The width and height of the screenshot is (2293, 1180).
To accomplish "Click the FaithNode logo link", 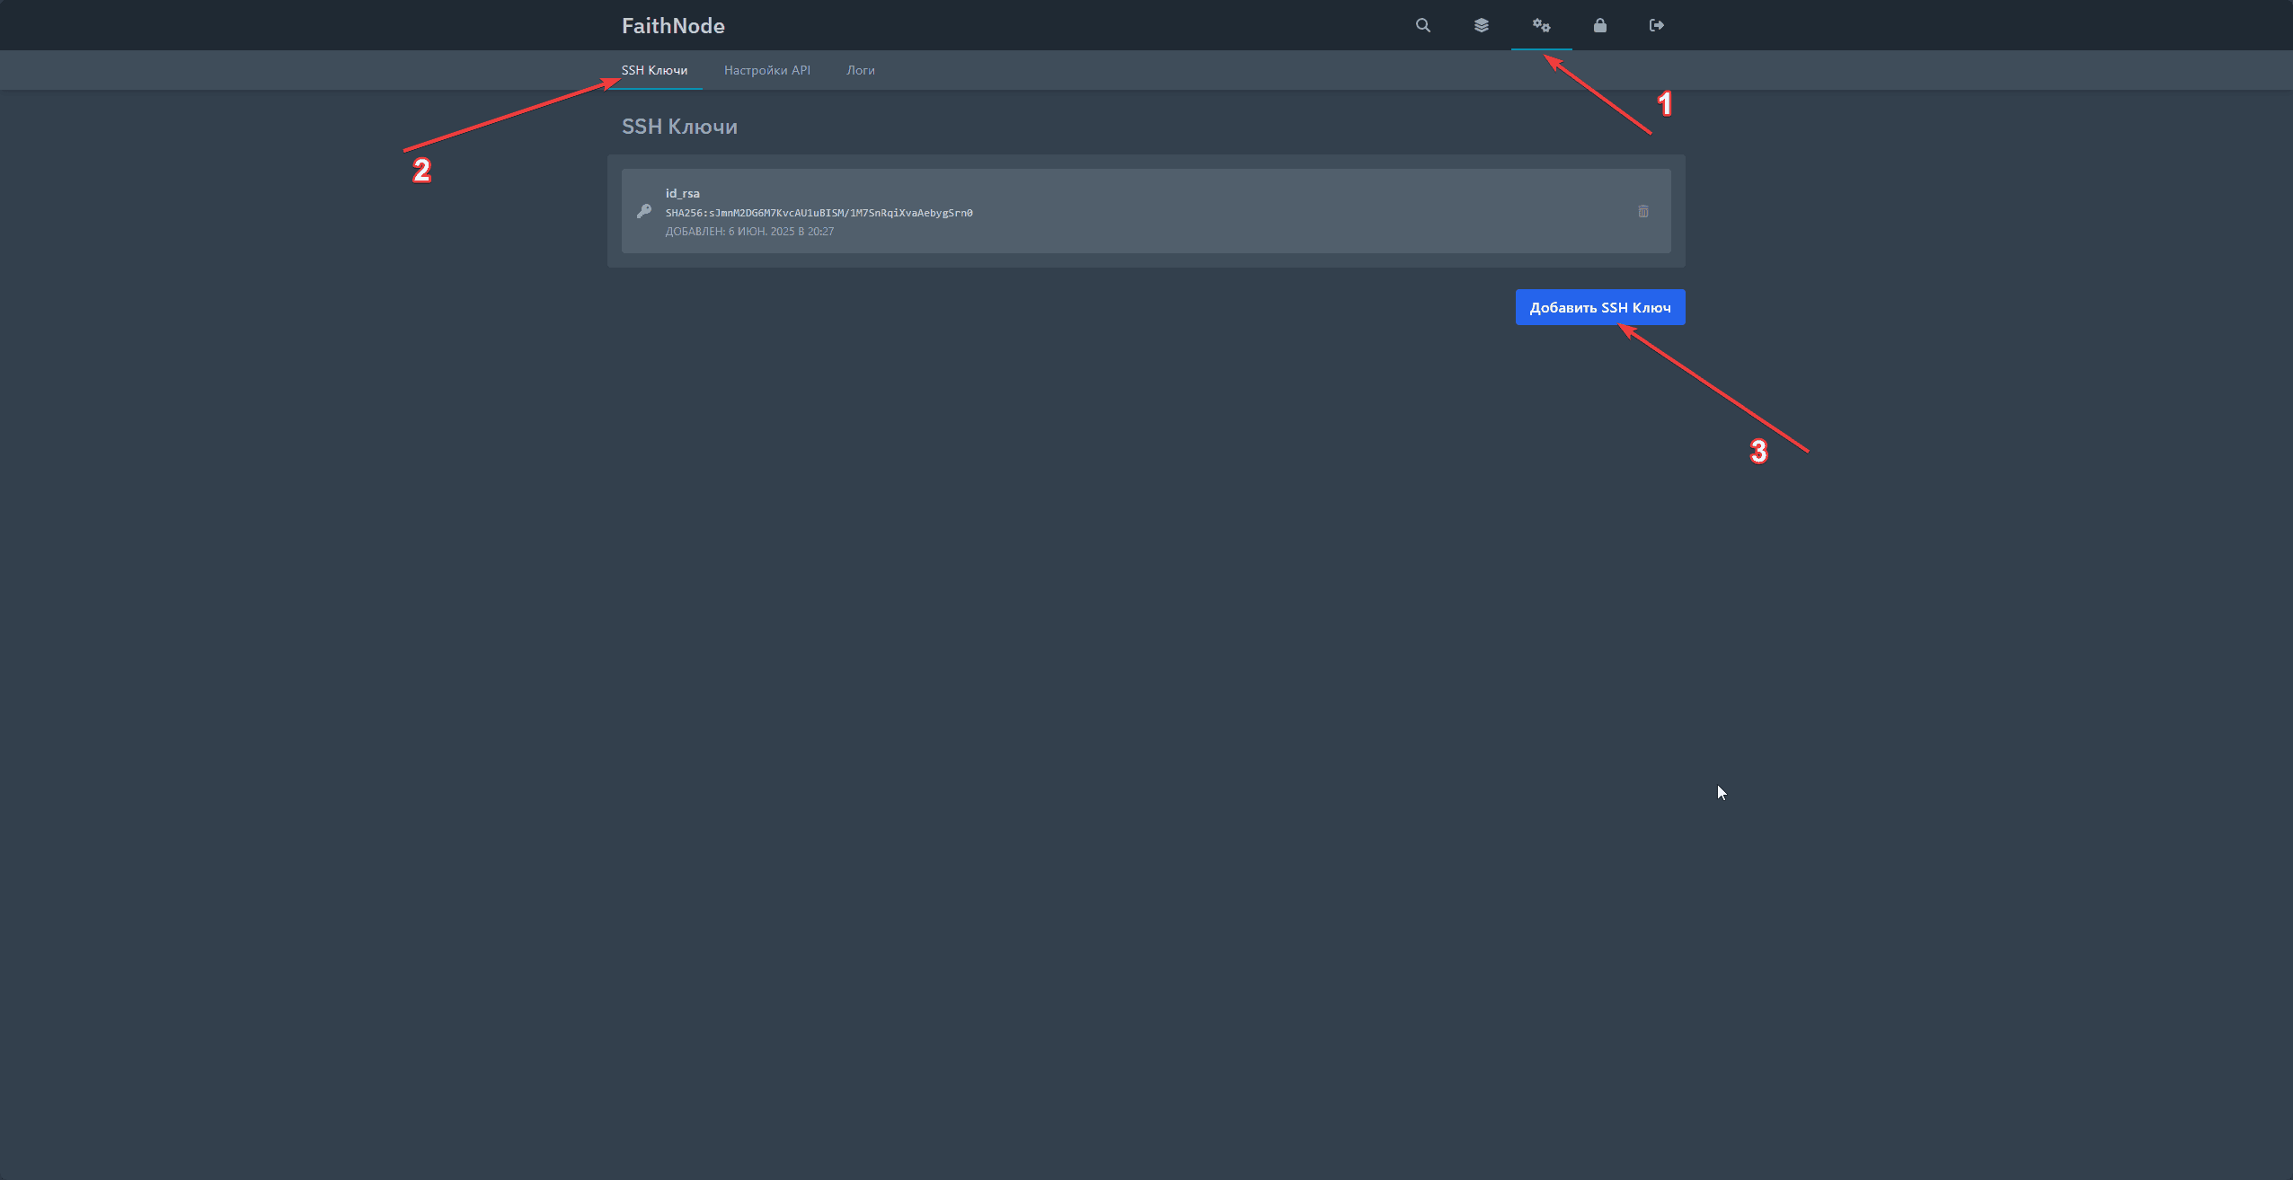I will (x=673, y=26).
